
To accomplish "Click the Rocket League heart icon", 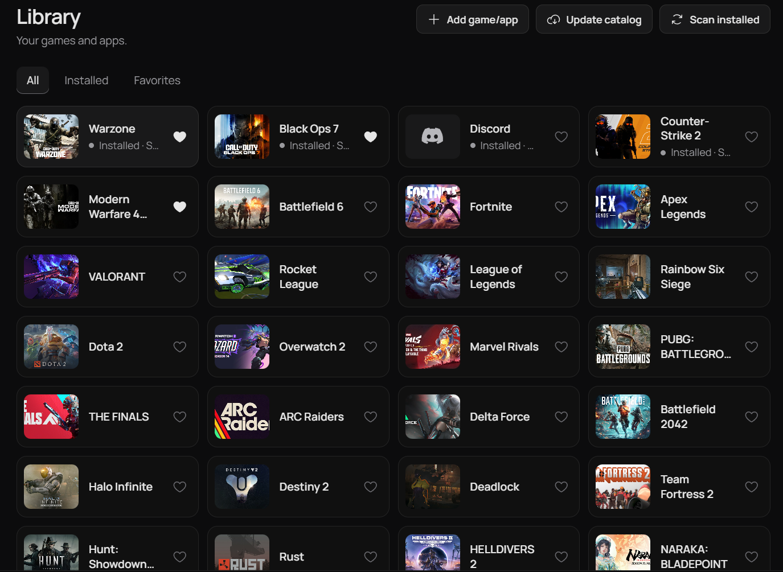I will point(371,277).
